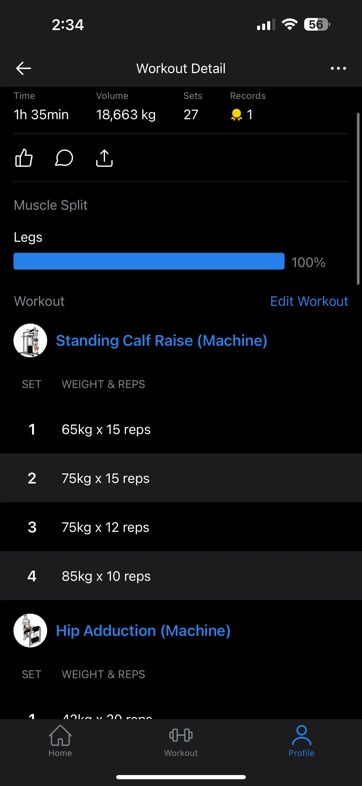Open the three-dot more options menu
This screenshot has width=362, height=786.
click(338, 68)
